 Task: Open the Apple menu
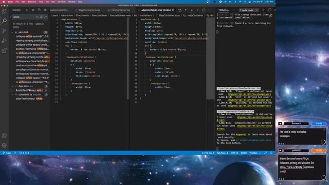4,2
